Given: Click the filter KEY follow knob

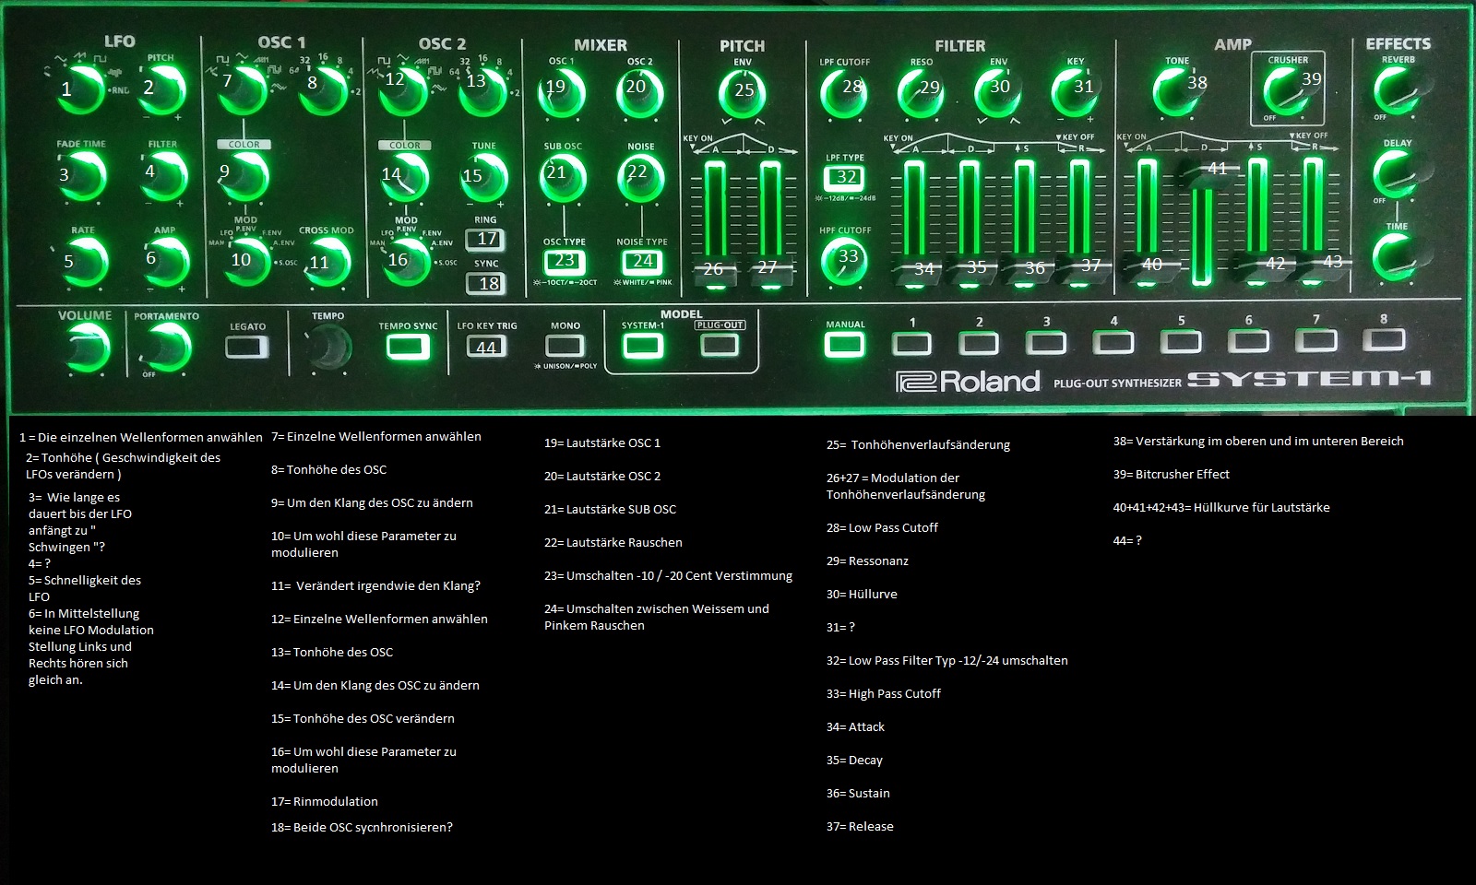Looking at the screenshot, I should 1076,92.
